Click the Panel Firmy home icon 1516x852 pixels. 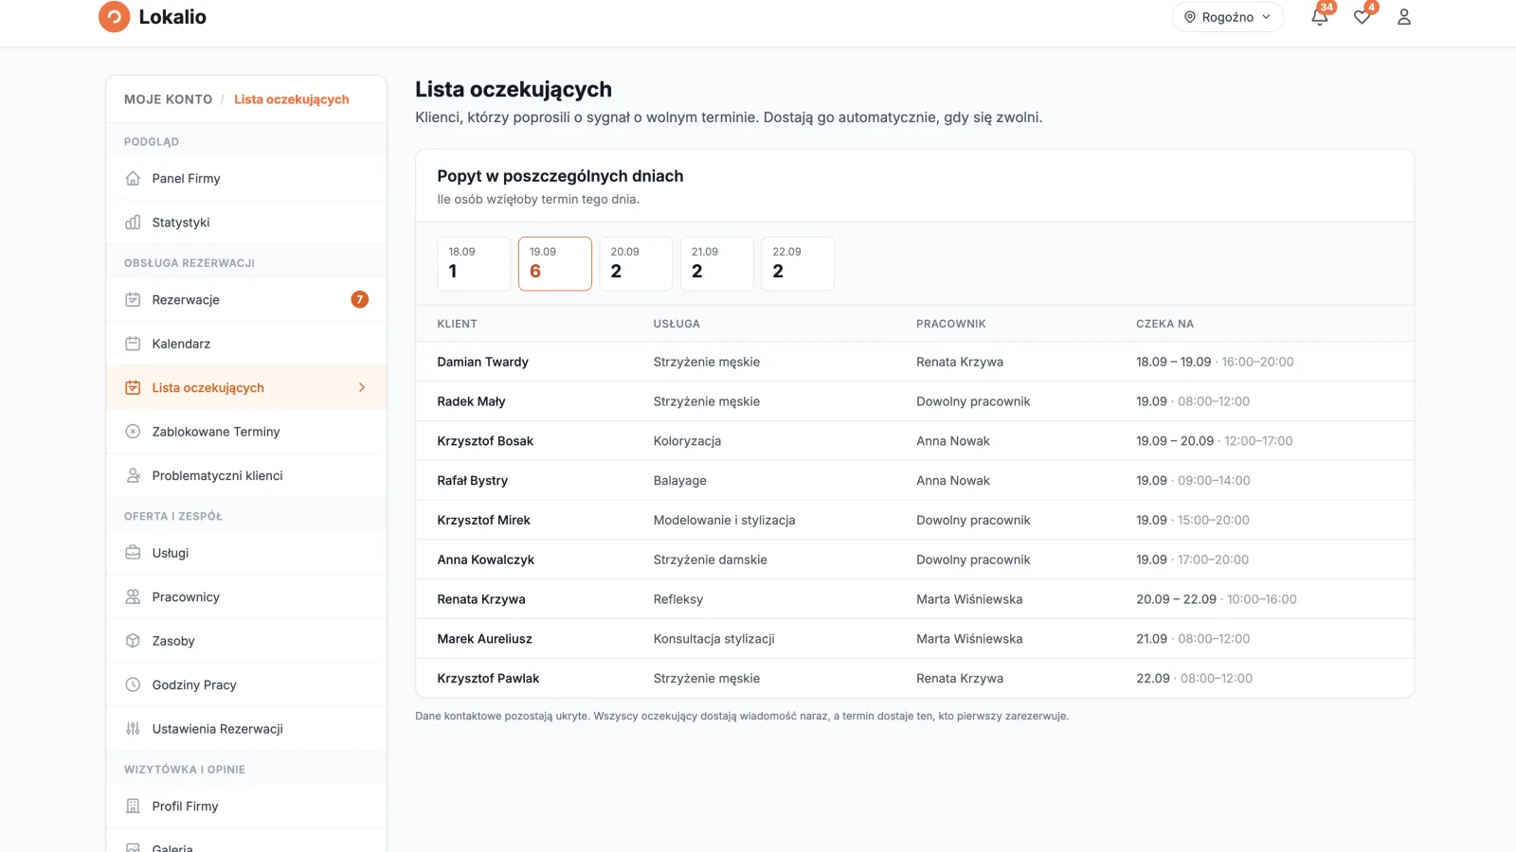pos(133,178)
